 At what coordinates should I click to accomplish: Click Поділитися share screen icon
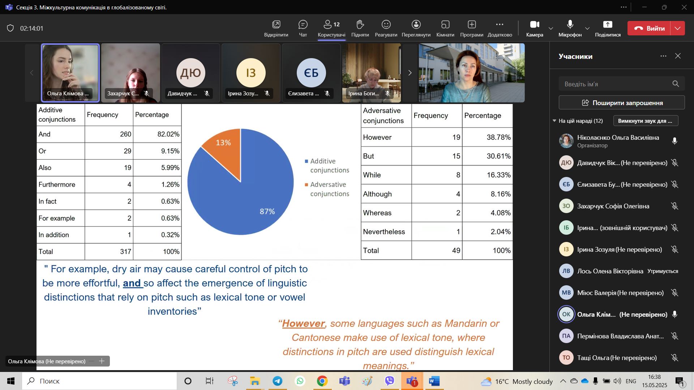[x=608, y=25]
